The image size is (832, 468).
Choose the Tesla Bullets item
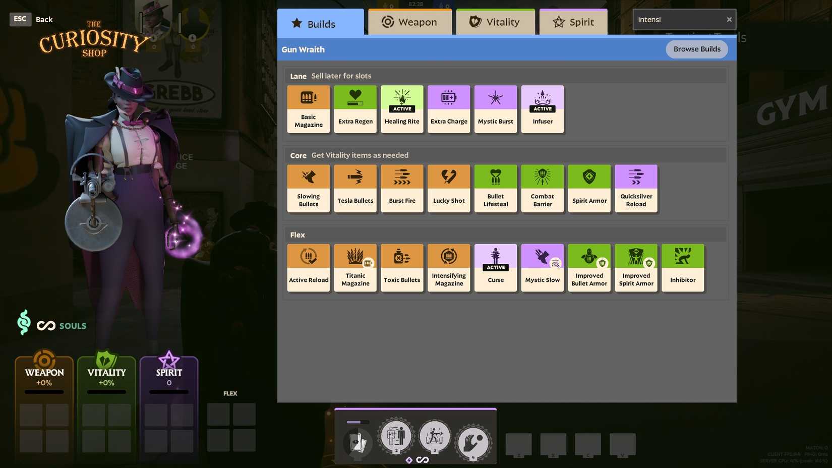click(x=355, y=188)
